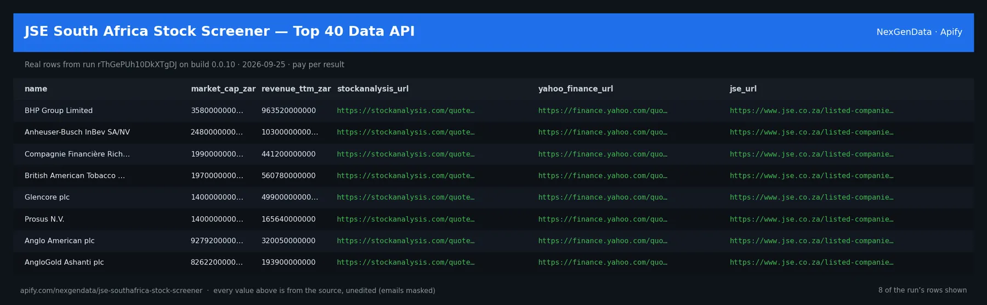The image size is (987, 305).
Task: Click the jse_url column header
Action: coord(743,89)
